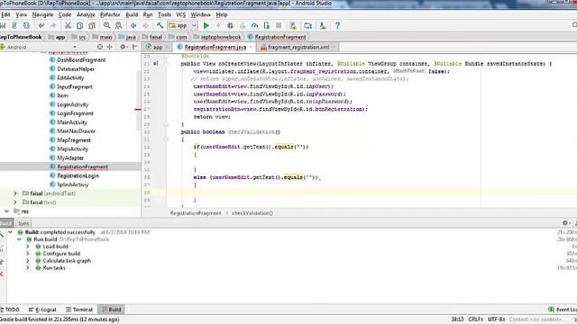Navigate forward with the right arrow icon
Image resolution: width=577 pixels, height=324 pixels.
coord(146,26)
